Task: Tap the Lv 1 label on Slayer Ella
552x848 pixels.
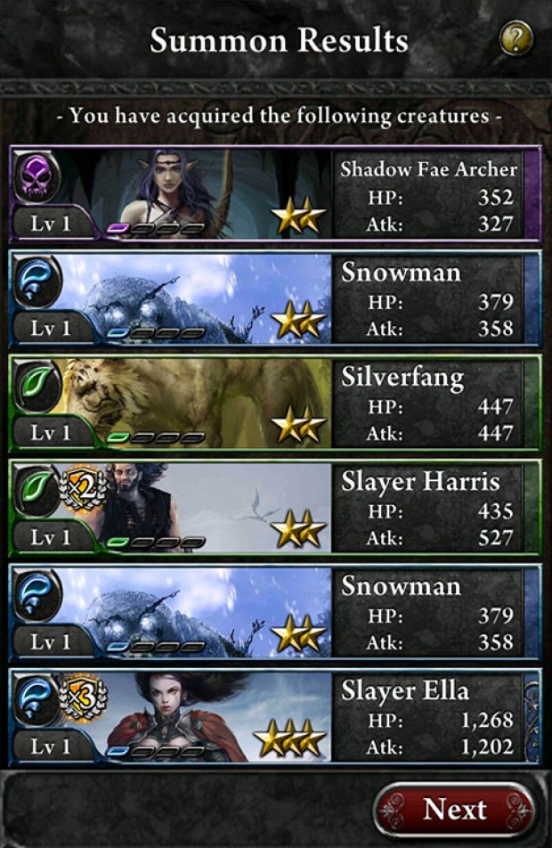Action: click(x=51, y=746)
